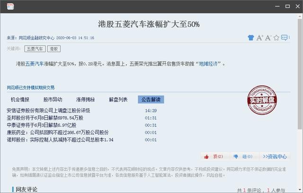Screen dimensions: 303x193
Task: Switch to the 股市异动 tab
Action: [53, 100]
